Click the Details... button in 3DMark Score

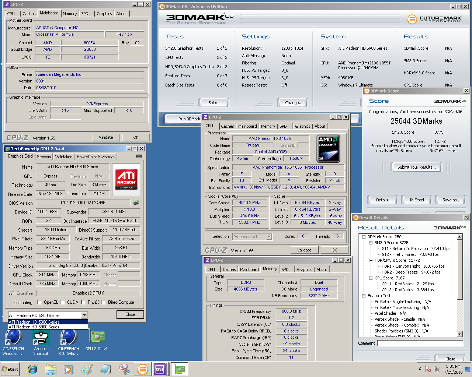pos(383,200)
